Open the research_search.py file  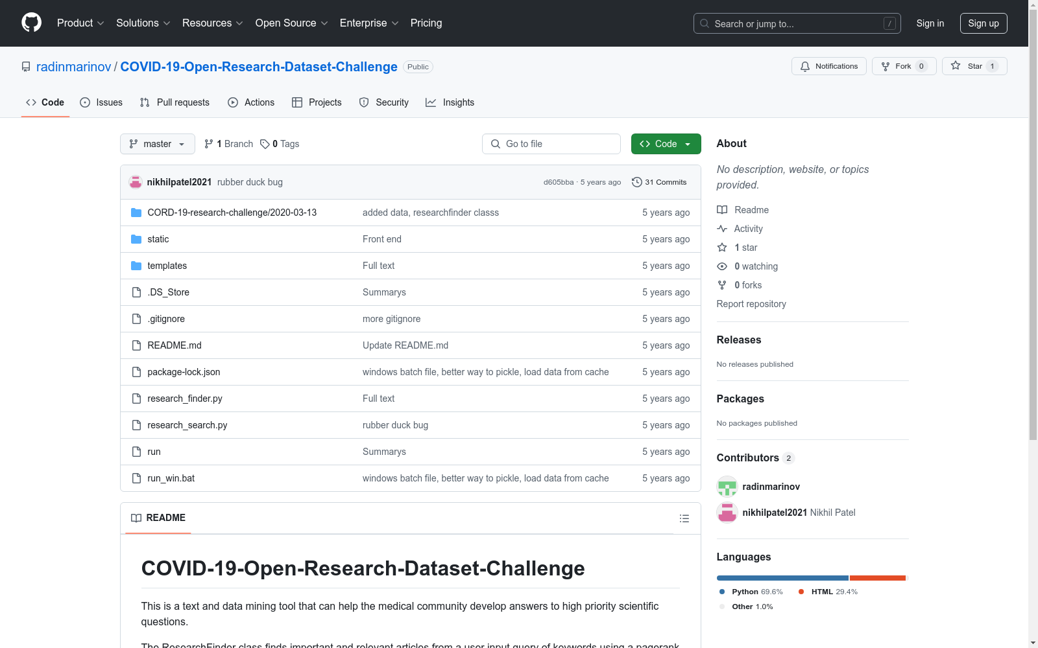187,425
